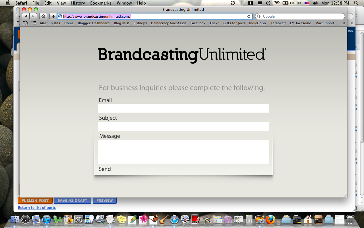
Task: Open System Preferences gear in Dock
Action: pyautogui.click(x=78, y=219)
